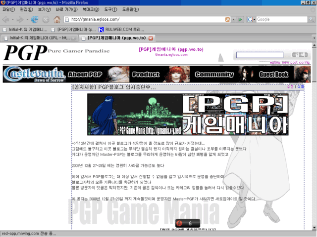Image resolution: width=317 pixels, height=237 pixels.
Task: Click the Gmania.egloos.com link
Action: point(171,55)
